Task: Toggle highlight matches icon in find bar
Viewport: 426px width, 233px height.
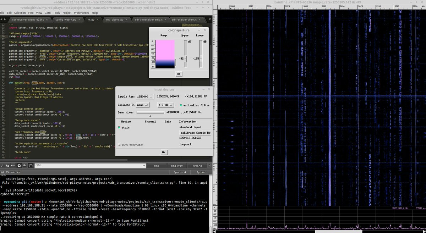Action: click(x=31, y=166)
